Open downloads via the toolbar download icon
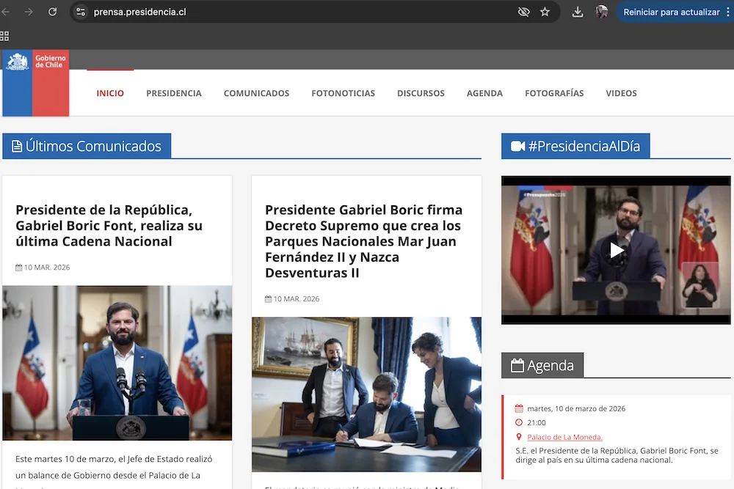The height and width of the screenshot is (489, 734). click(x=578, y=12)
